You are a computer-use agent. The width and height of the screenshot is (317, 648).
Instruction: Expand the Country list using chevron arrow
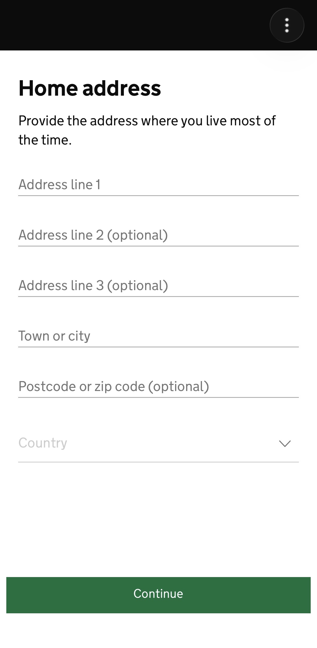click(285, 444)
